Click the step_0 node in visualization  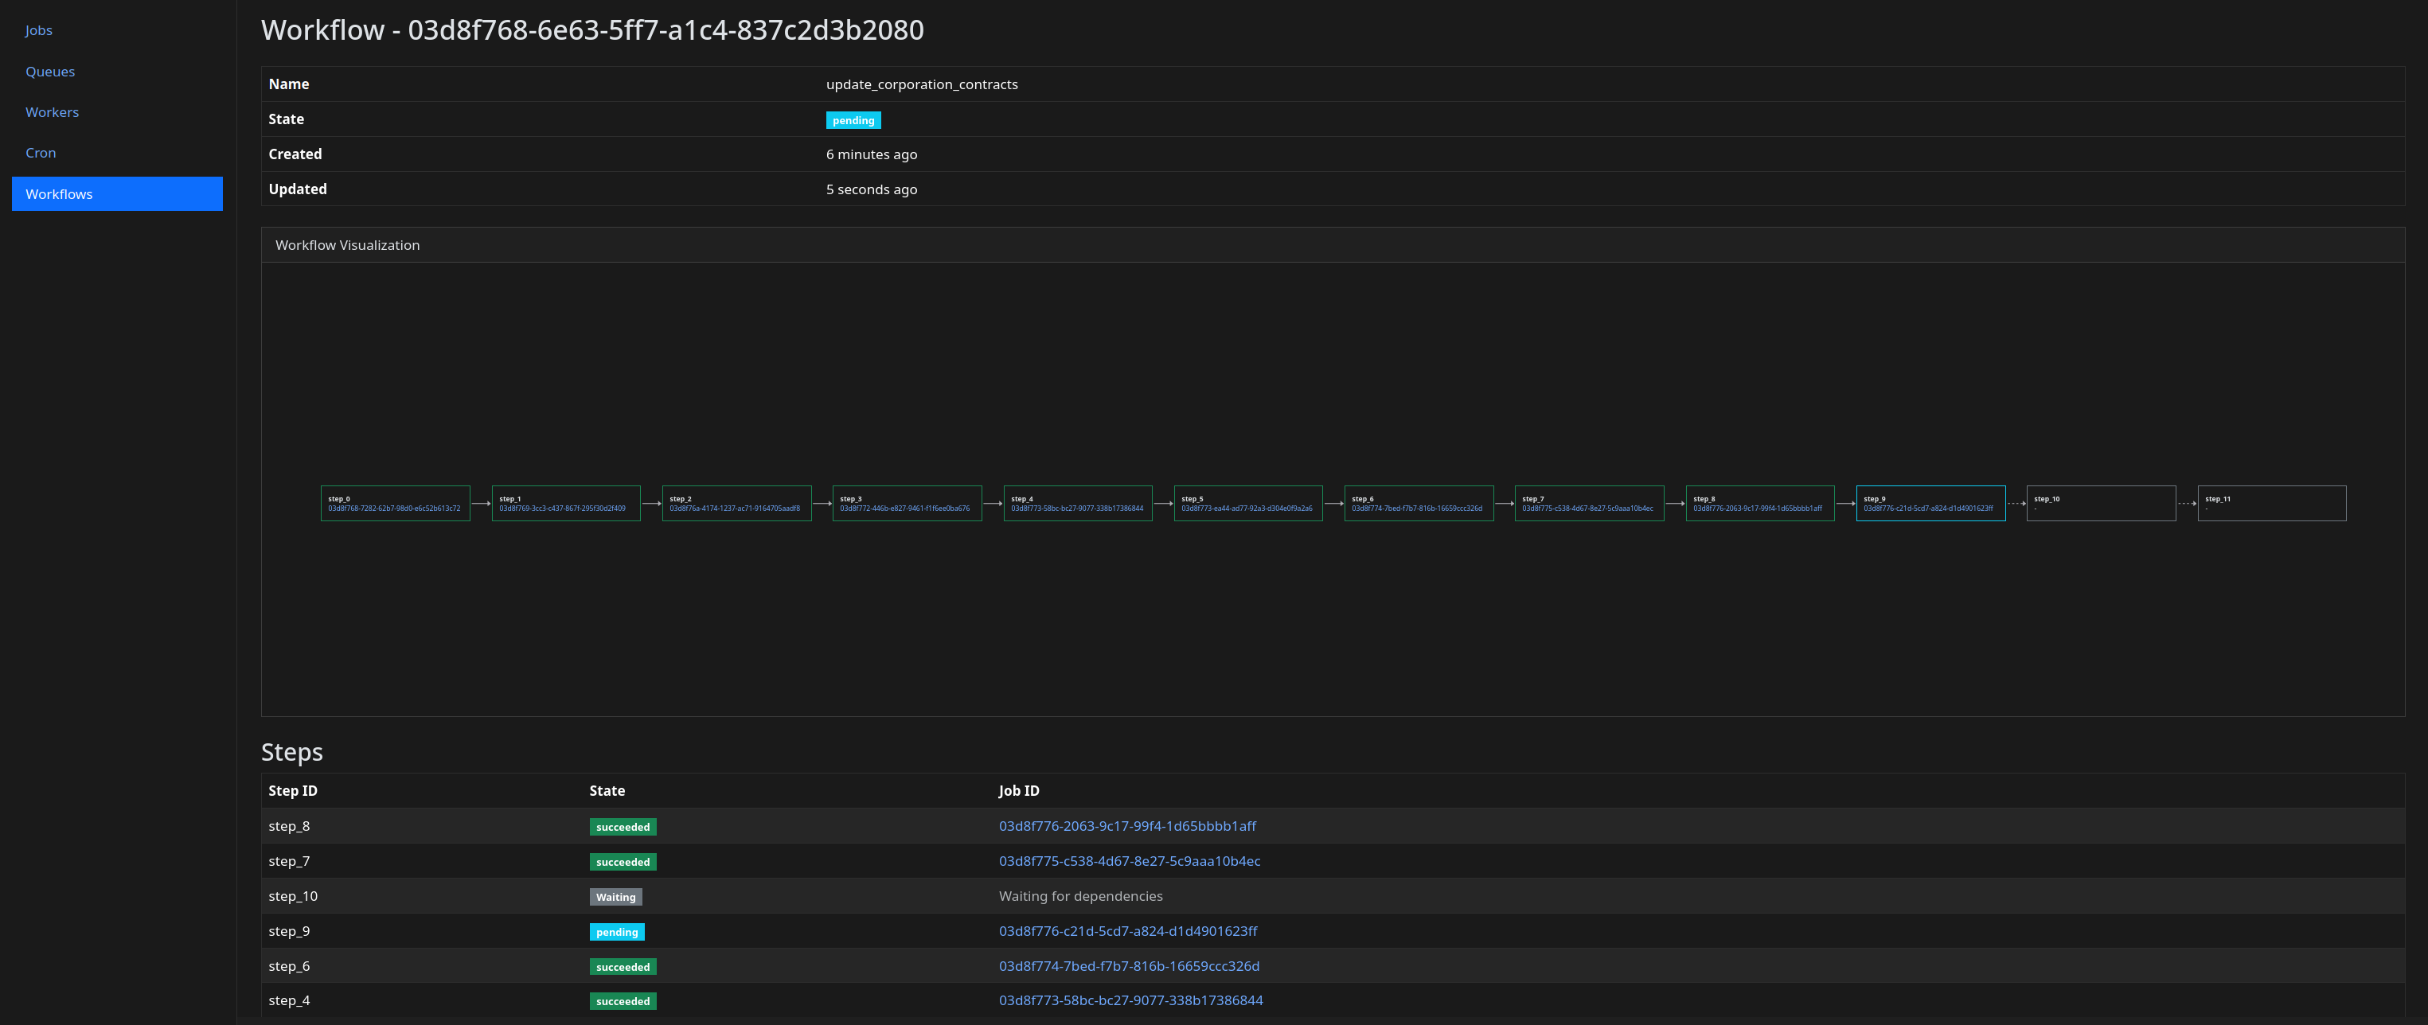[395, 503]
